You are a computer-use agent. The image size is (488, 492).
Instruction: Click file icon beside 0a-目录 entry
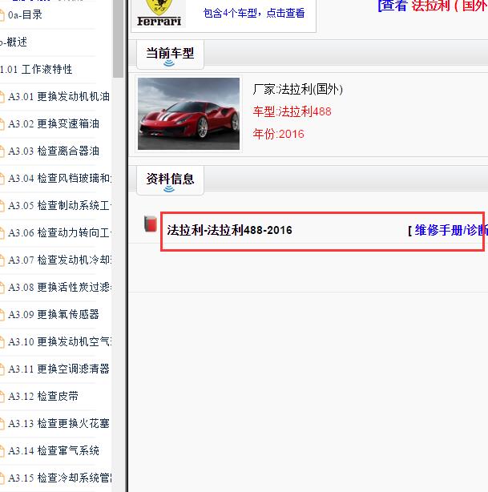(2, 15)
